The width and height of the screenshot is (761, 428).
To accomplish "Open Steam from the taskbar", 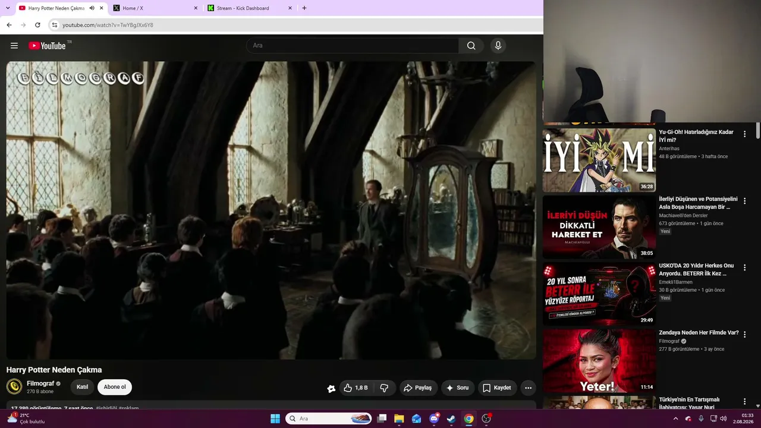I will click(x=451, y=418).
